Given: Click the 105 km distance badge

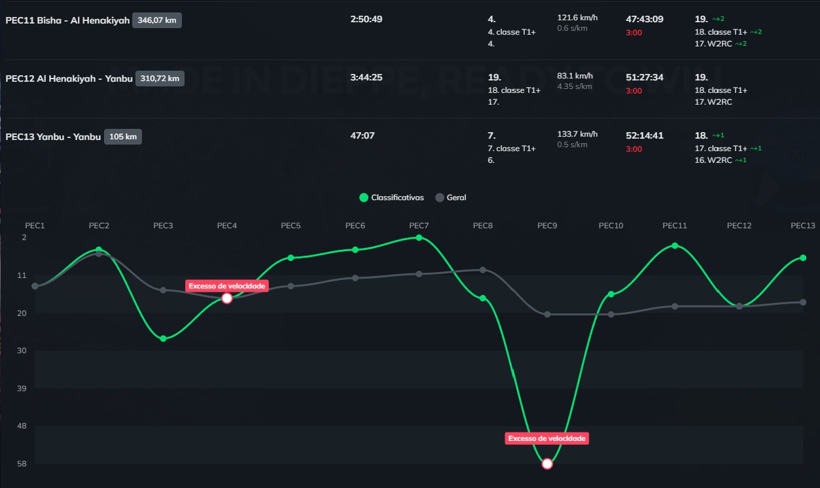Looking at the screenshot, I should [123, 137].
